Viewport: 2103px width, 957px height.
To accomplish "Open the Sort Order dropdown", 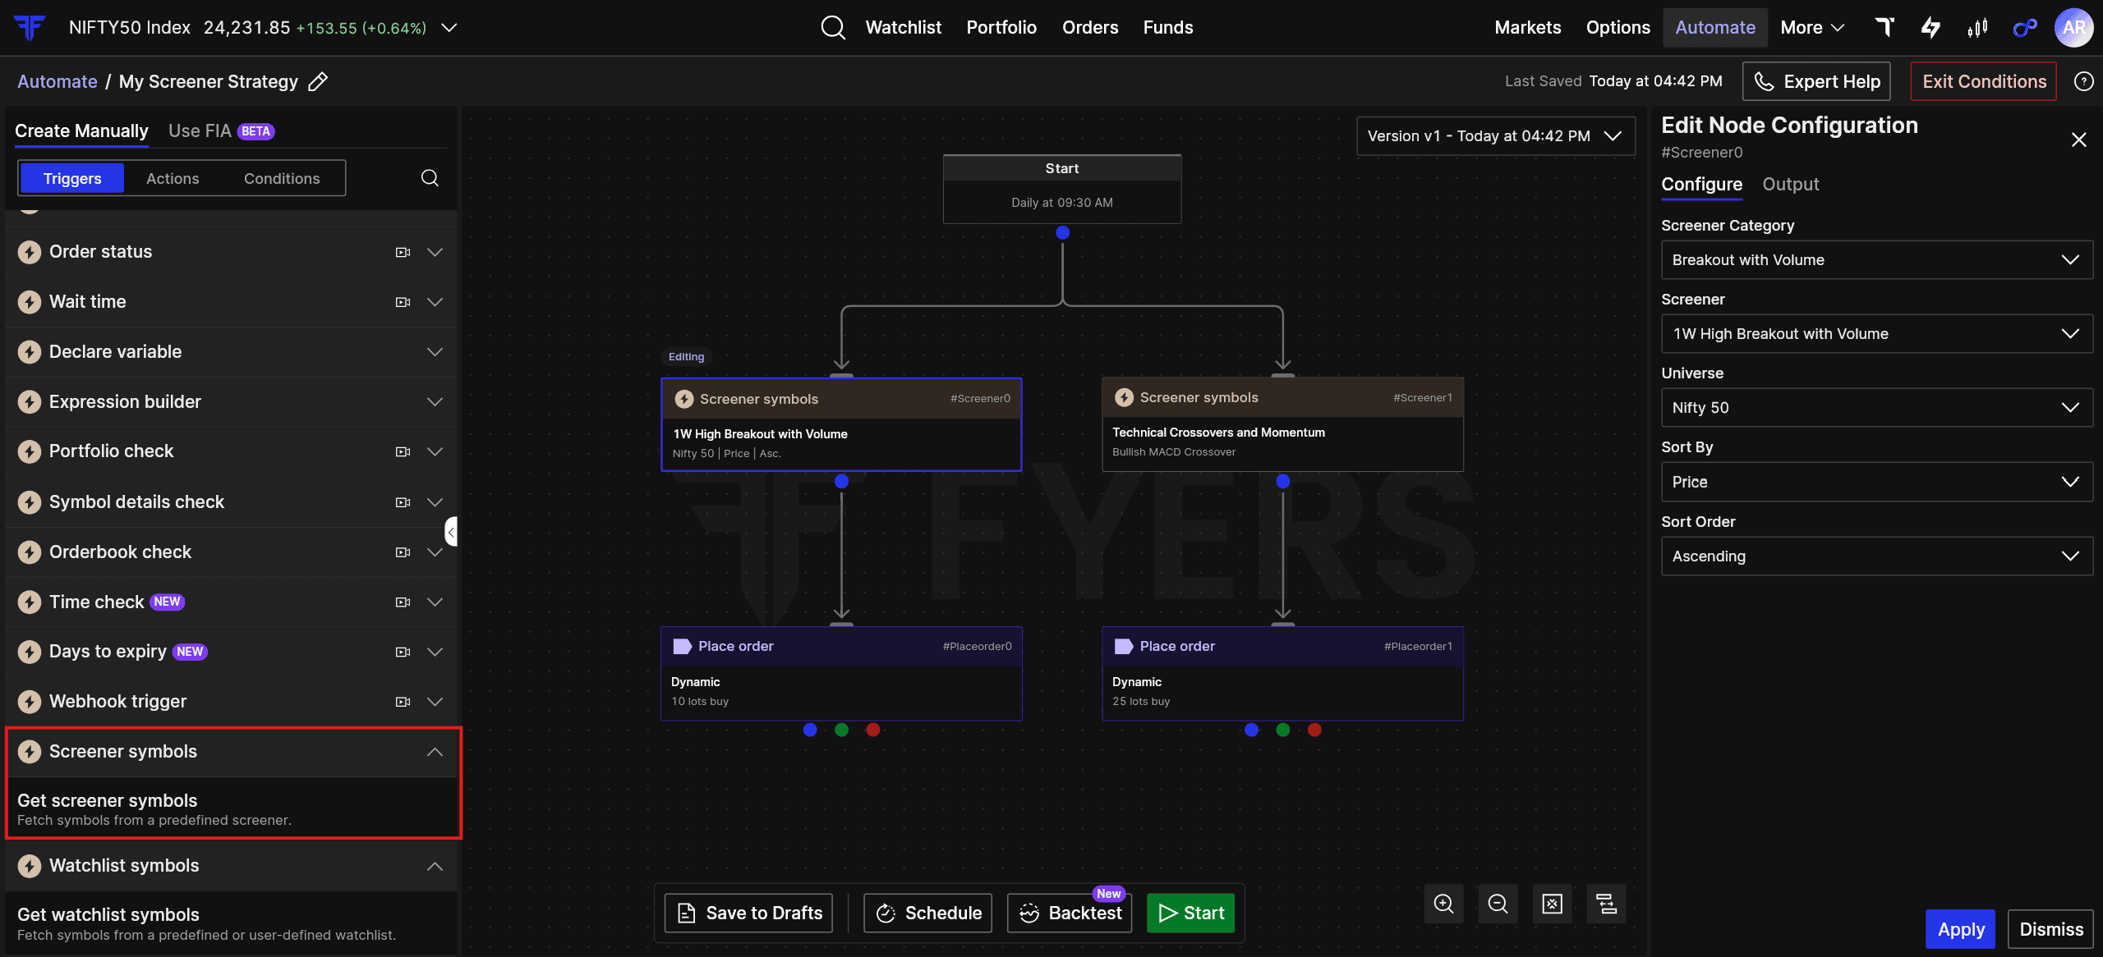I will [x=1876, y=556].
